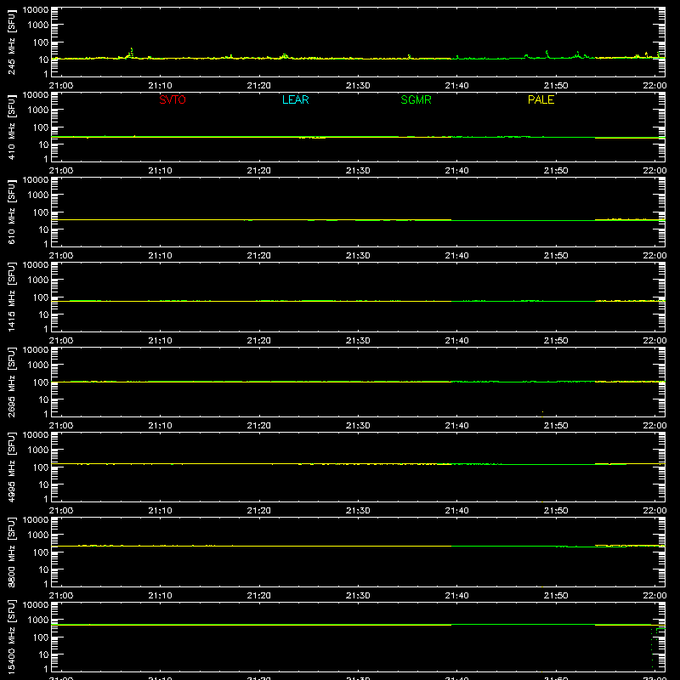
Task: Select the 8800 MHz [SFU] axis title
Action: [x=11, y=552]
